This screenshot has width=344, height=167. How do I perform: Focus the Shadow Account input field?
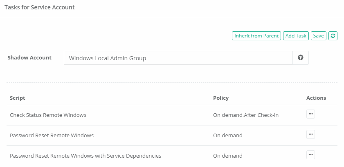click(x=178, y=58)
